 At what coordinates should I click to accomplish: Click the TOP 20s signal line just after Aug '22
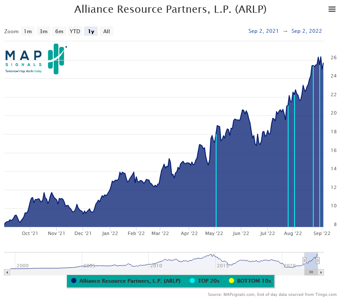[x=295, y=161]
